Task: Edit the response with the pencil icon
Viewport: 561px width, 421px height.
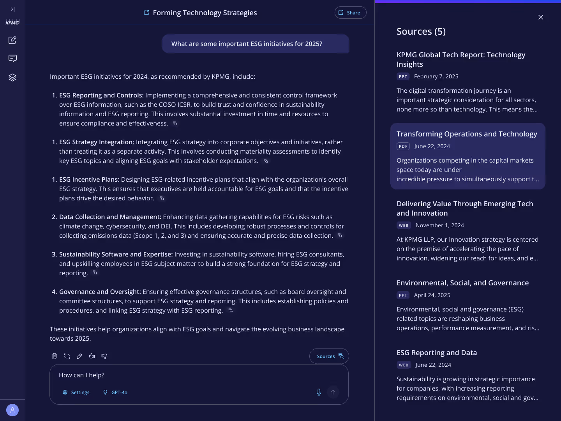Action: tap(79, 356)
